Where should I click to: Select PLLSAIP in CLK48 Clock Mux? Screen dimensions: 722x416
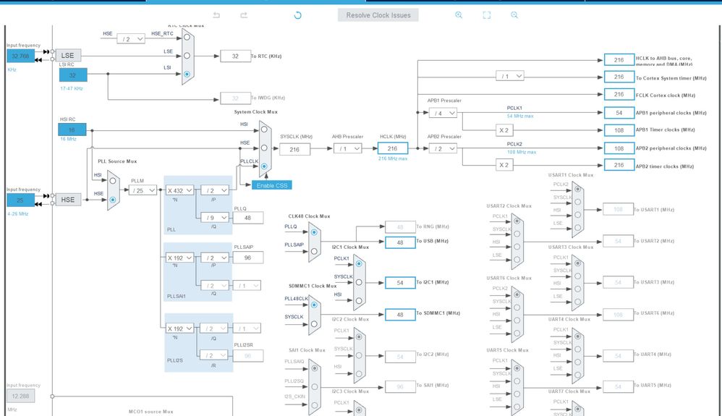point(314,251)
